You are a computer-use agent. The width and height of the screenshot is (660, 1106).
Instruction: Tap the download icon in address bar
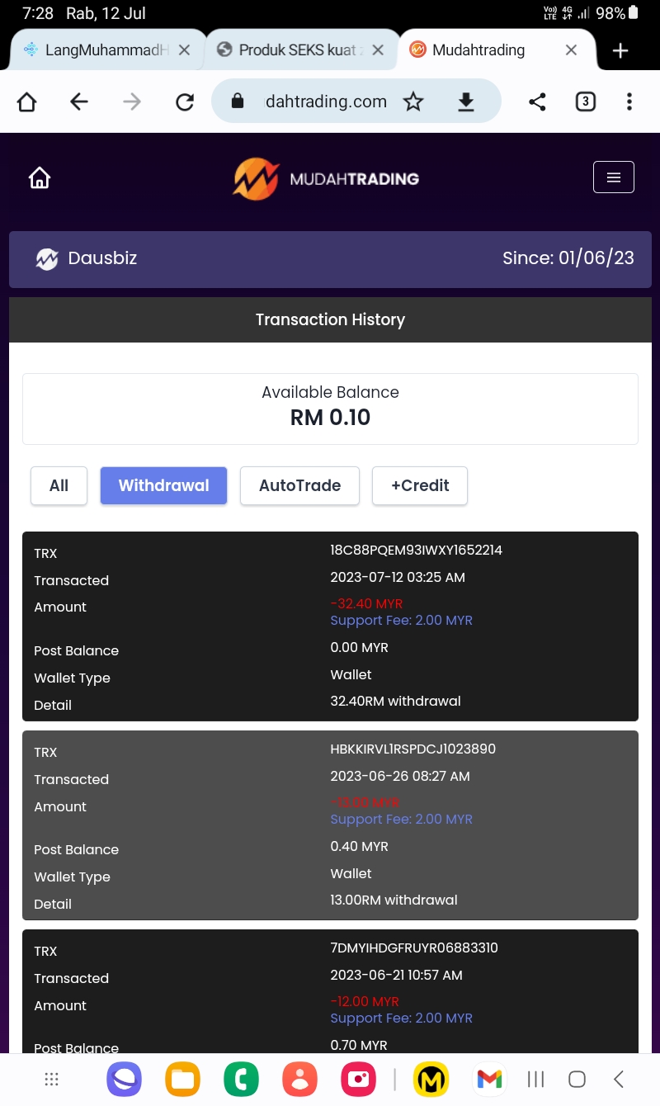466,102
